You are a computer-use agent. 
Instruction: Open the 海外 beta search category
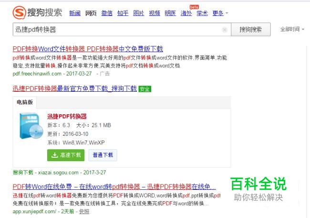(186, 13)
